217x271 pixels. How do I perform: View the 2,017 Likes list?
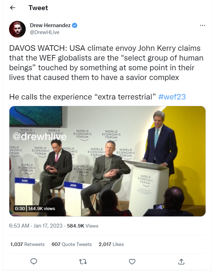[111, 245]
